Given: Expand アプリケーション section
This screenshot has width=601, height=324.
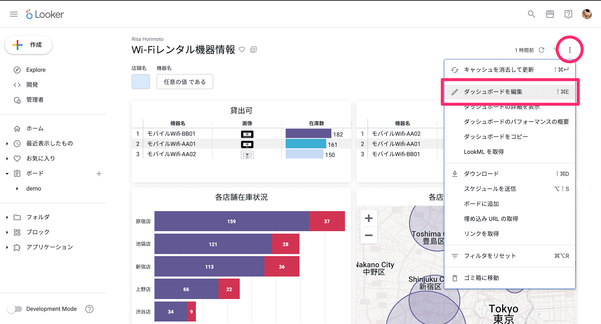Looking at the screenshot, I should [7, 247].
